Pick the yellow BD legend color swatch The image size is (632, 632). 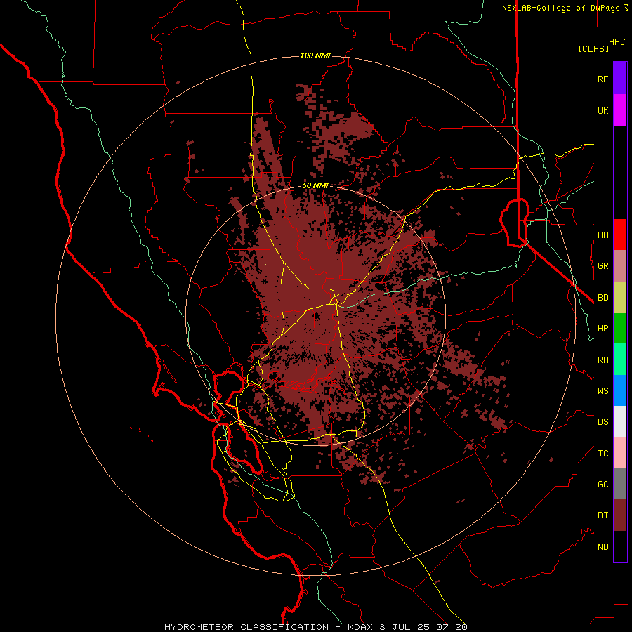[x=620, y=297]
